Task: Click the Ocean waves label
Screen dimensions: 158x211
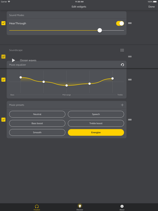Action: 28,60
